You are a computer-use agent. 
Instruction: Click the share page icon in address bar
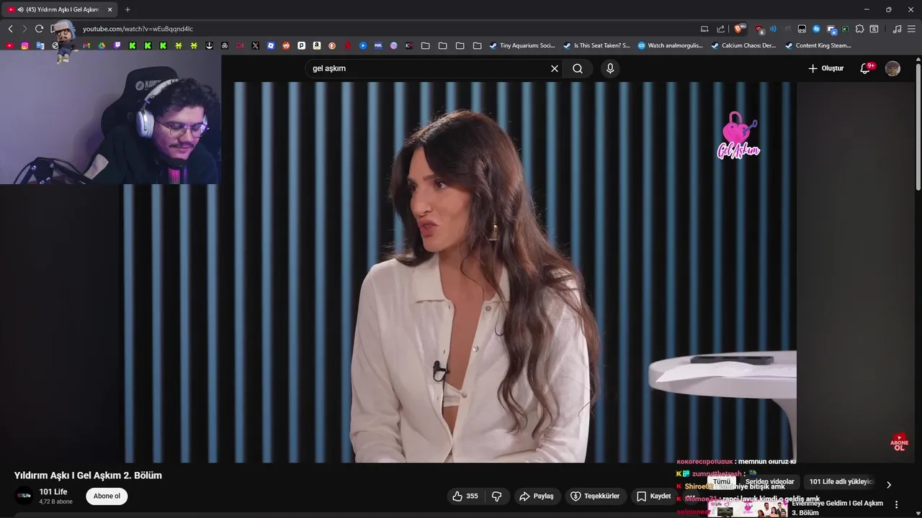720,29
